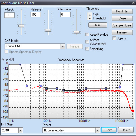136x136 pixels.
Task: Click the Attack slider handle
Action: click(21, 26)
